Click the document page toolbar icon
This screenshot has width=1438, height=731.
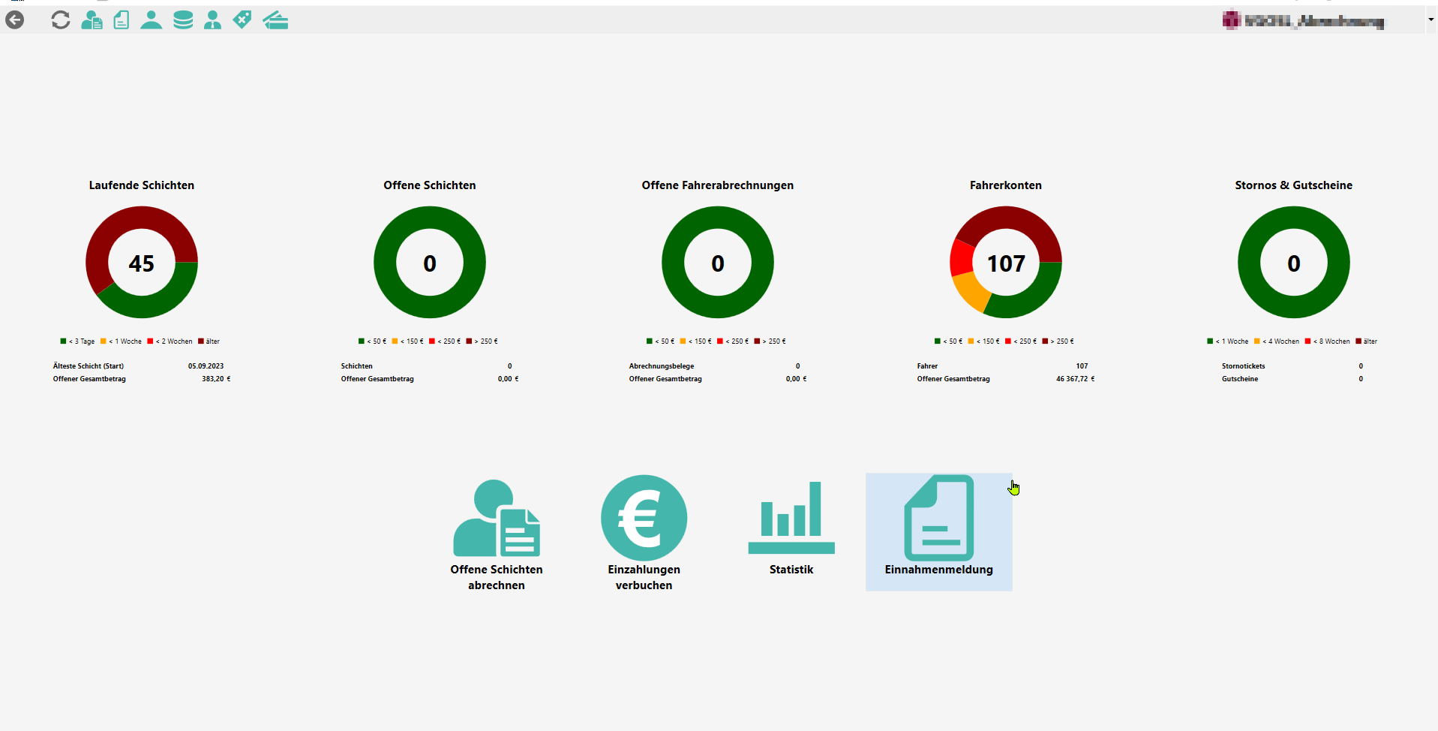click(122, 20)
